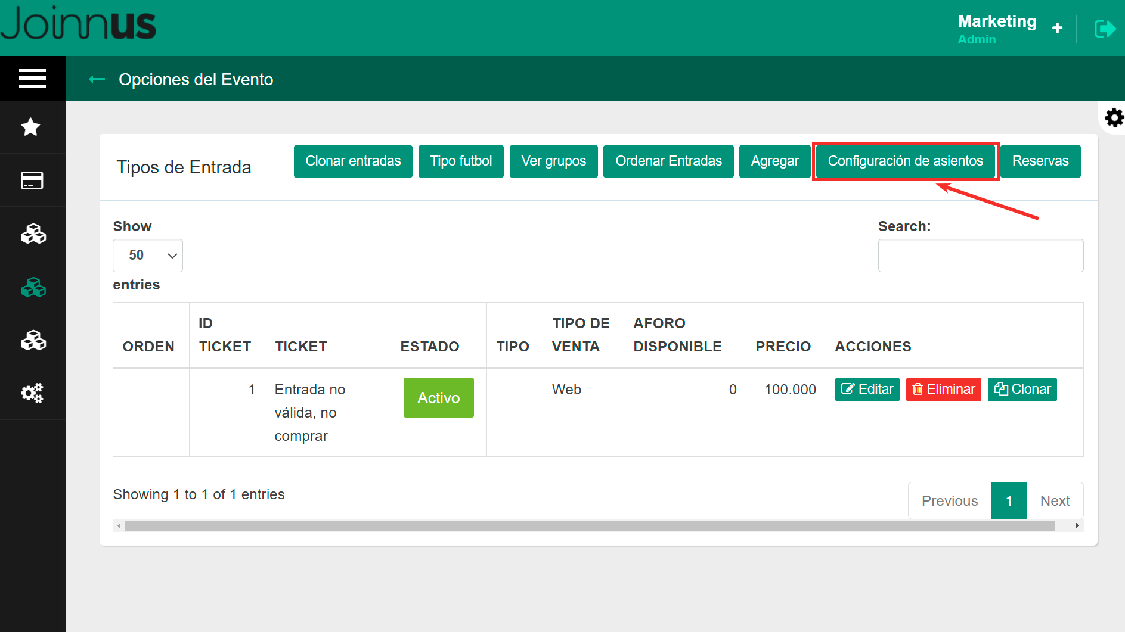
Task: Click the plus icon next to Marketing
Action: tap(1057, 27)
